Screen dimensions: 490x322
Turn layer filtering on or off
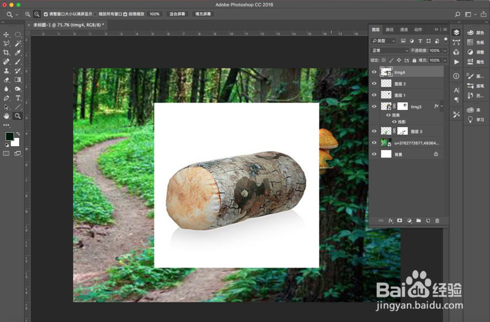pyautogui.click(x=445, y=40)
